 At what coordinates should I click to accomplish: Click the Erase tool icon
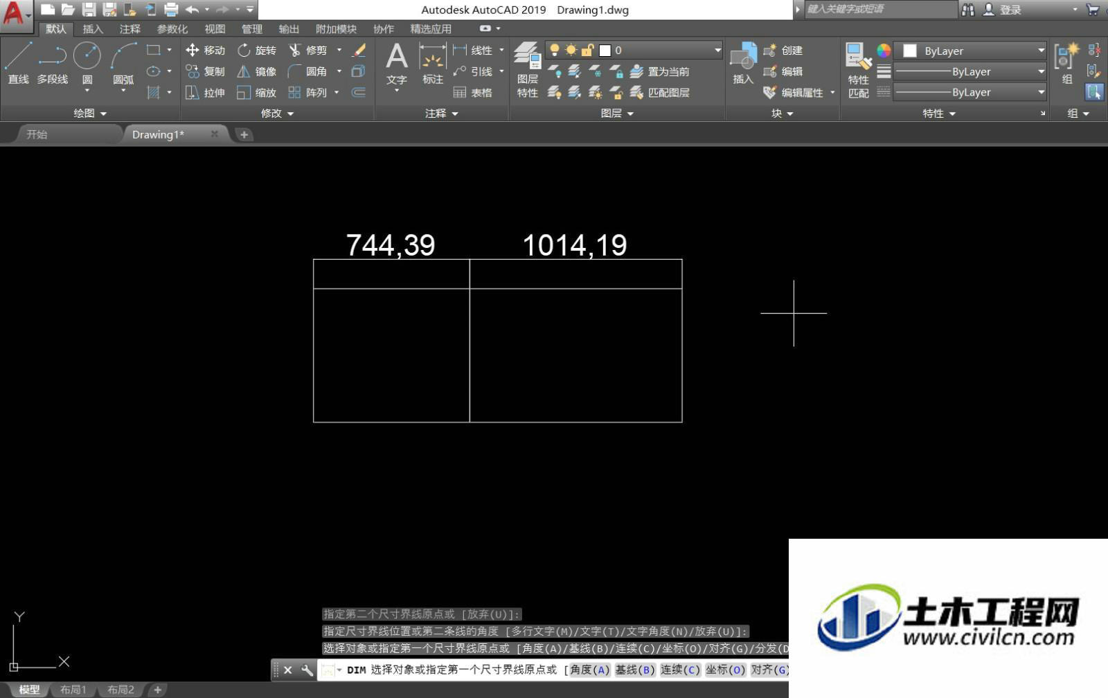359,50
